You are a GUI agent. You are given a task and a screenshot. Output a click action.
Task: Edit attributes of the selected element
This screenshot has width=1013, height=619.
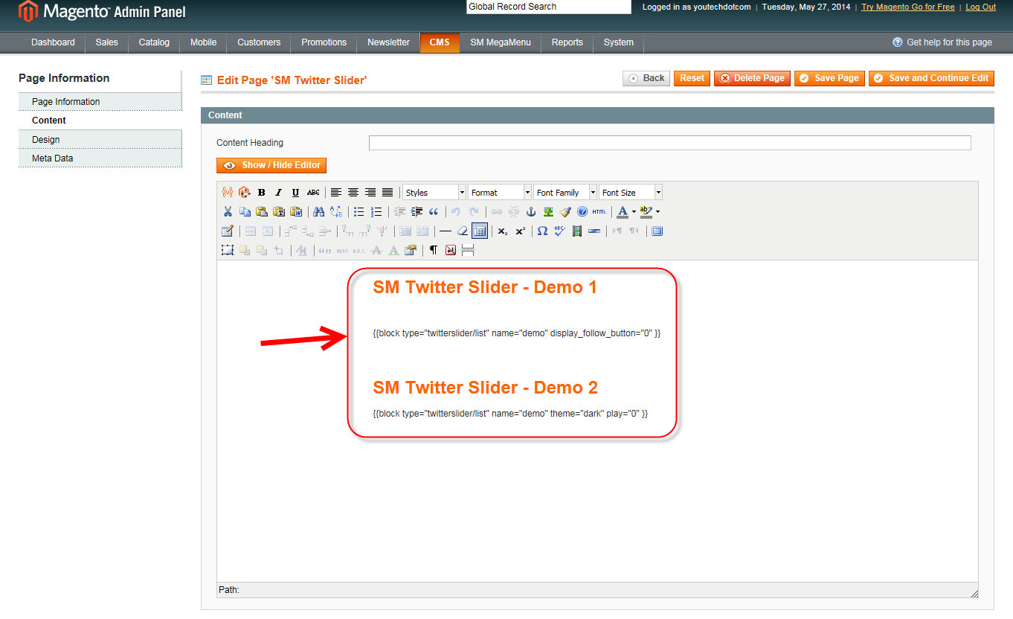[410, 250]
